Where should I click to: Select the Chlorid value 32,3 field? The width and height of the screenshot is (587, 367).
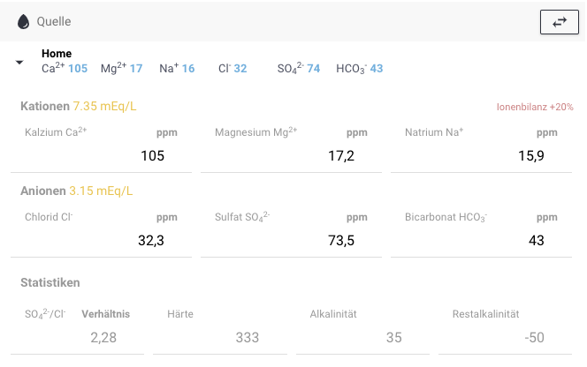tap(101, 240)
